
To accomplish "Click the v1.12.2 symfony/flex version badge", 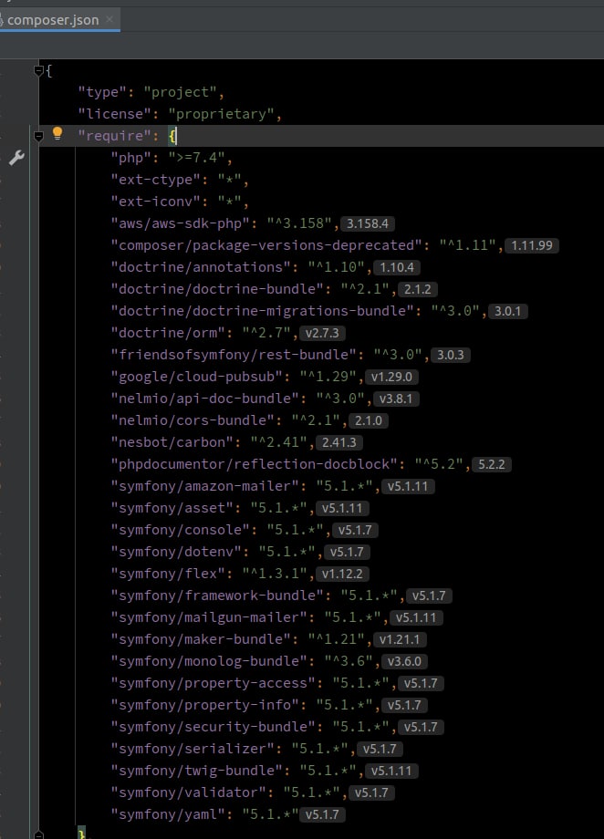I will tap(342, 575).
